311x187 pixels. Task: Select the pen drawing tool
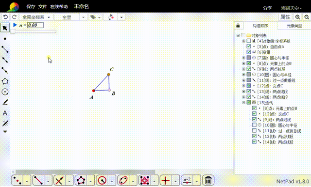[5, 102]
